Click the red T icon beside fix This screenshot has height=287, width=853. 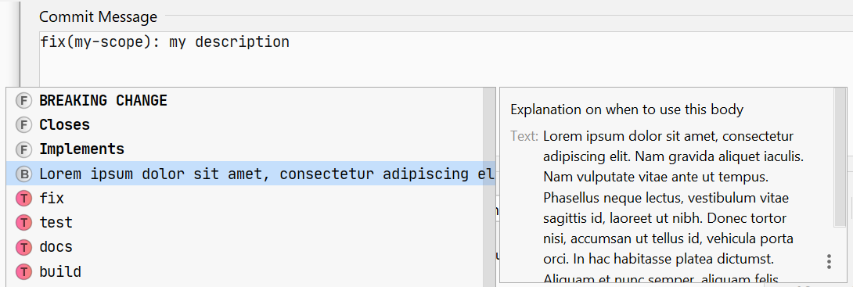click(23, 199)
